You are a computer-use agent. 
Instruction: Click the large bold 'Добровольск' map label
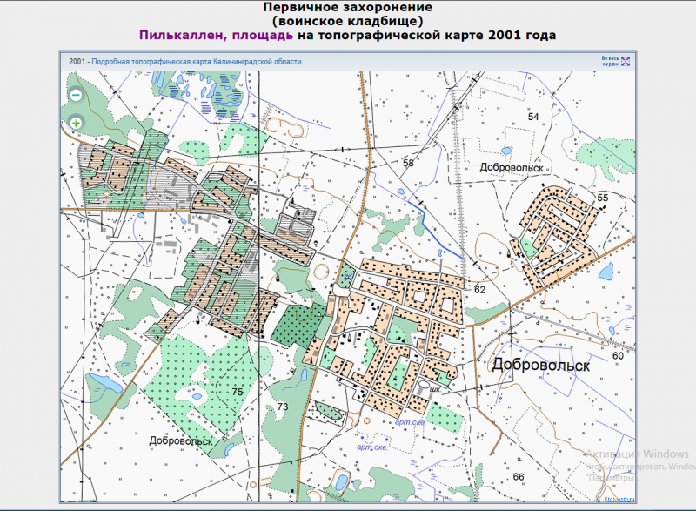pos(540,365)
